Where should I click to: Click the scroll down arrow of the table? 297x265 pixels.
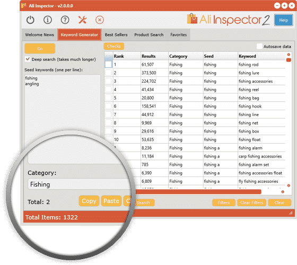[289, 185]
